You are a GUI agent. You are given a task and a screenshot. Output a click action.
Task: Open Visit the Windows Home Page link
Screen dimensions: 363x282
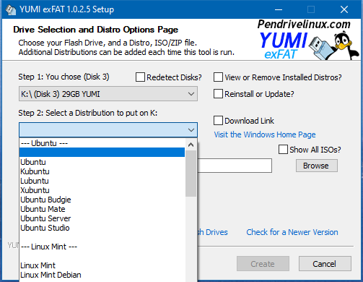tap(265, 134)
